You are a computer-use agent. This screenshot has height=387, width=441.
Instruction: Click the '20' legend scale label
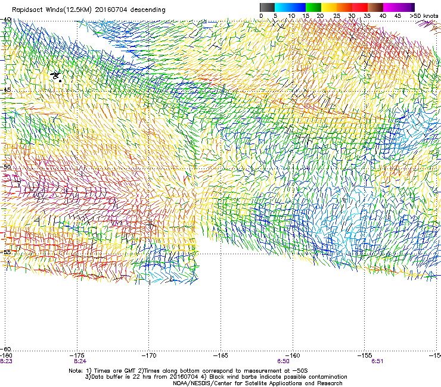(321, 16)
